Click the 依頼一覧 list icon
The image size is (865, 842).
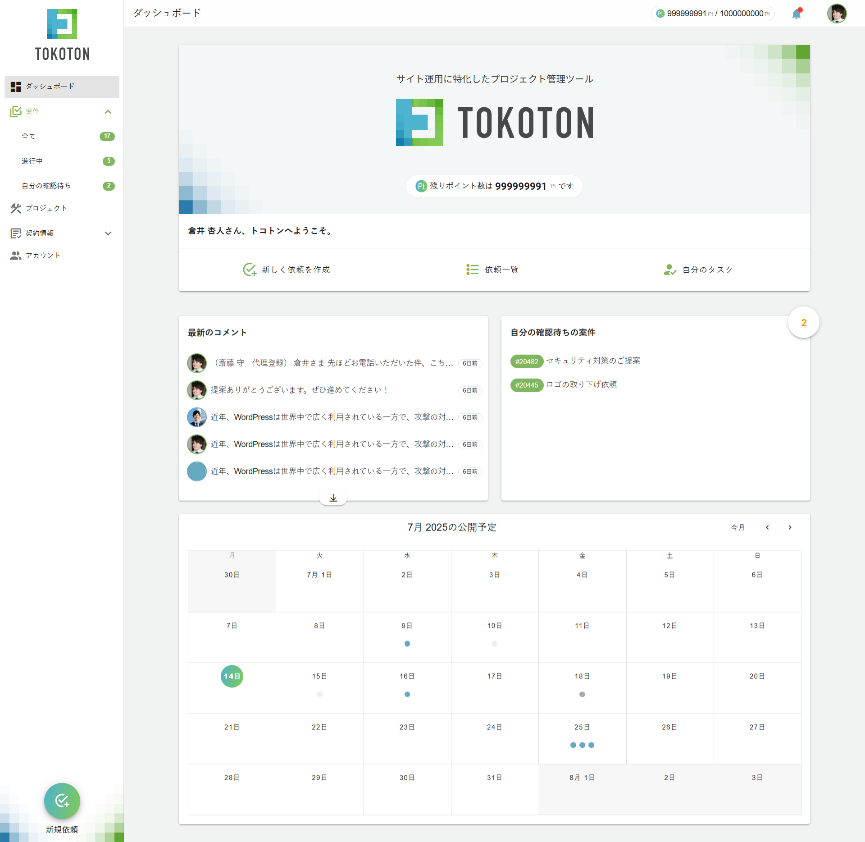pos(473,270)
